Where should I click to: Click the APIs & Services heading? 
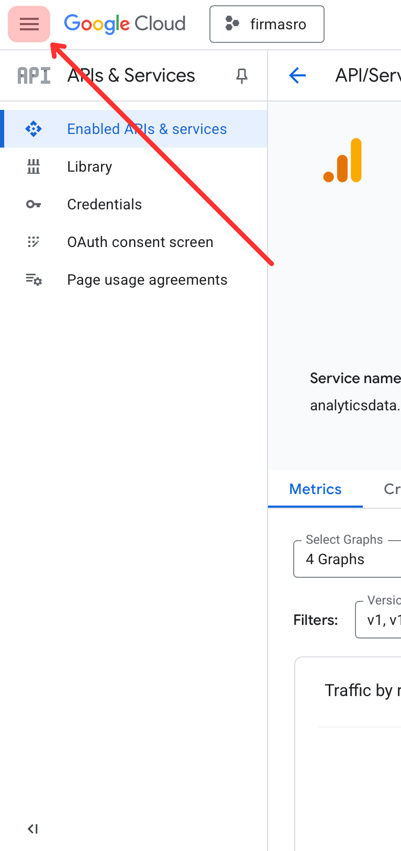tap(131, 76)
